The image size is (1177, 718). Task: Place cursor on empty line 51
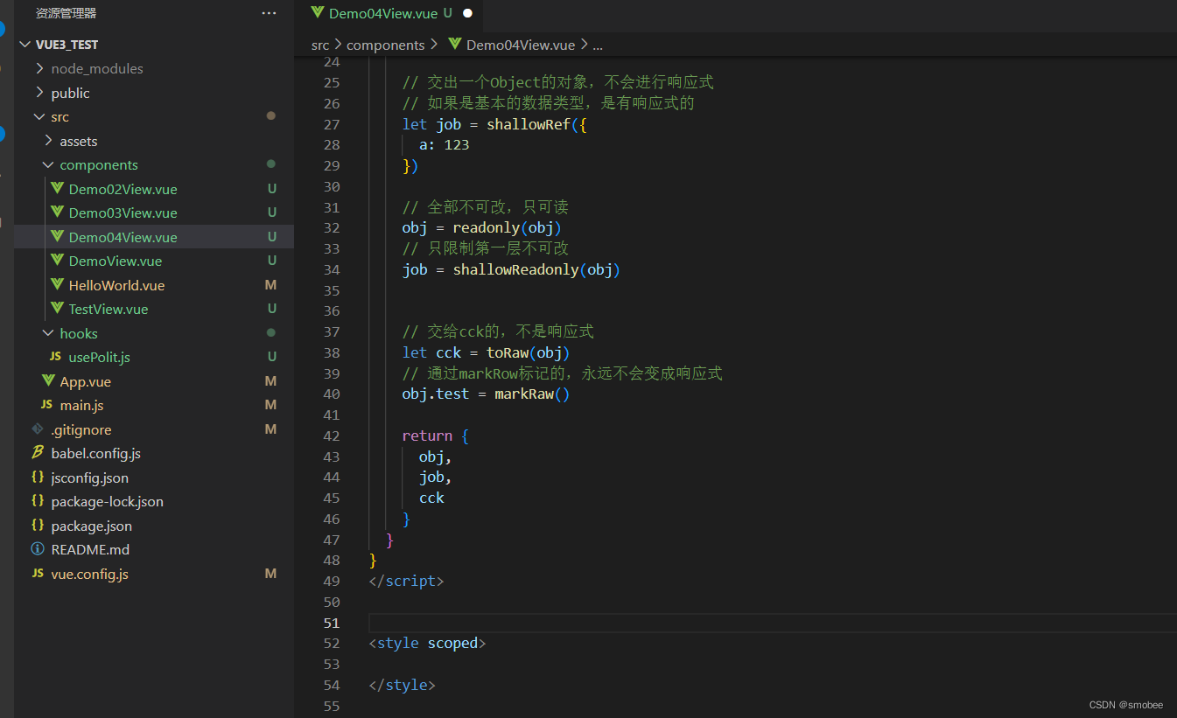coord(773,623)
